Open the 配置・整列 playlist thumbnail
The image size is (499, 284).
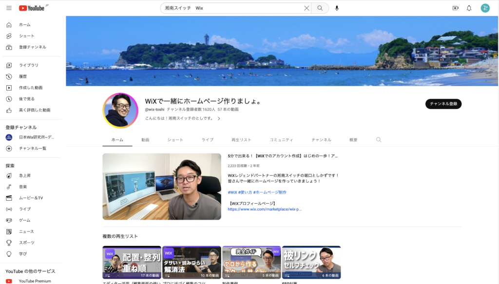(x=132, y=263)
